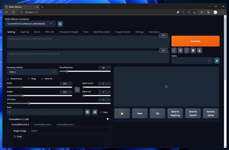Reuse last seed with recycle icon
This screenshot has height=150, width=229.
[x=95, y=112]
